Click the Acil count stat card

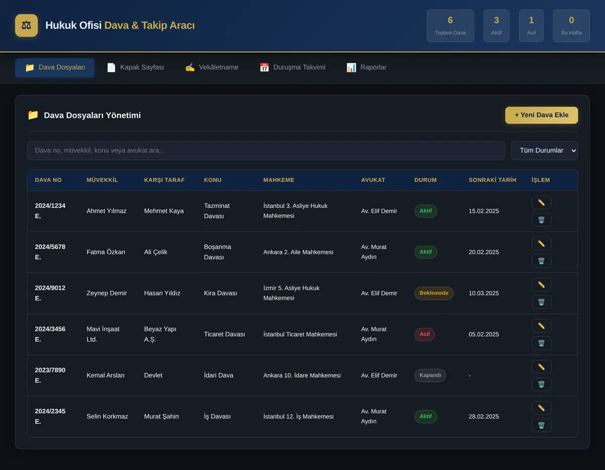click(531, 26)
